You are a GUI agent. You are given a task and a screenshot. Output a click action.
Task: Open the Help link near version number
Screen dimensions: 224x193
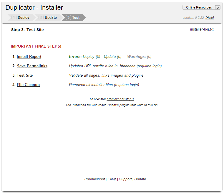(x=210, y=18)
